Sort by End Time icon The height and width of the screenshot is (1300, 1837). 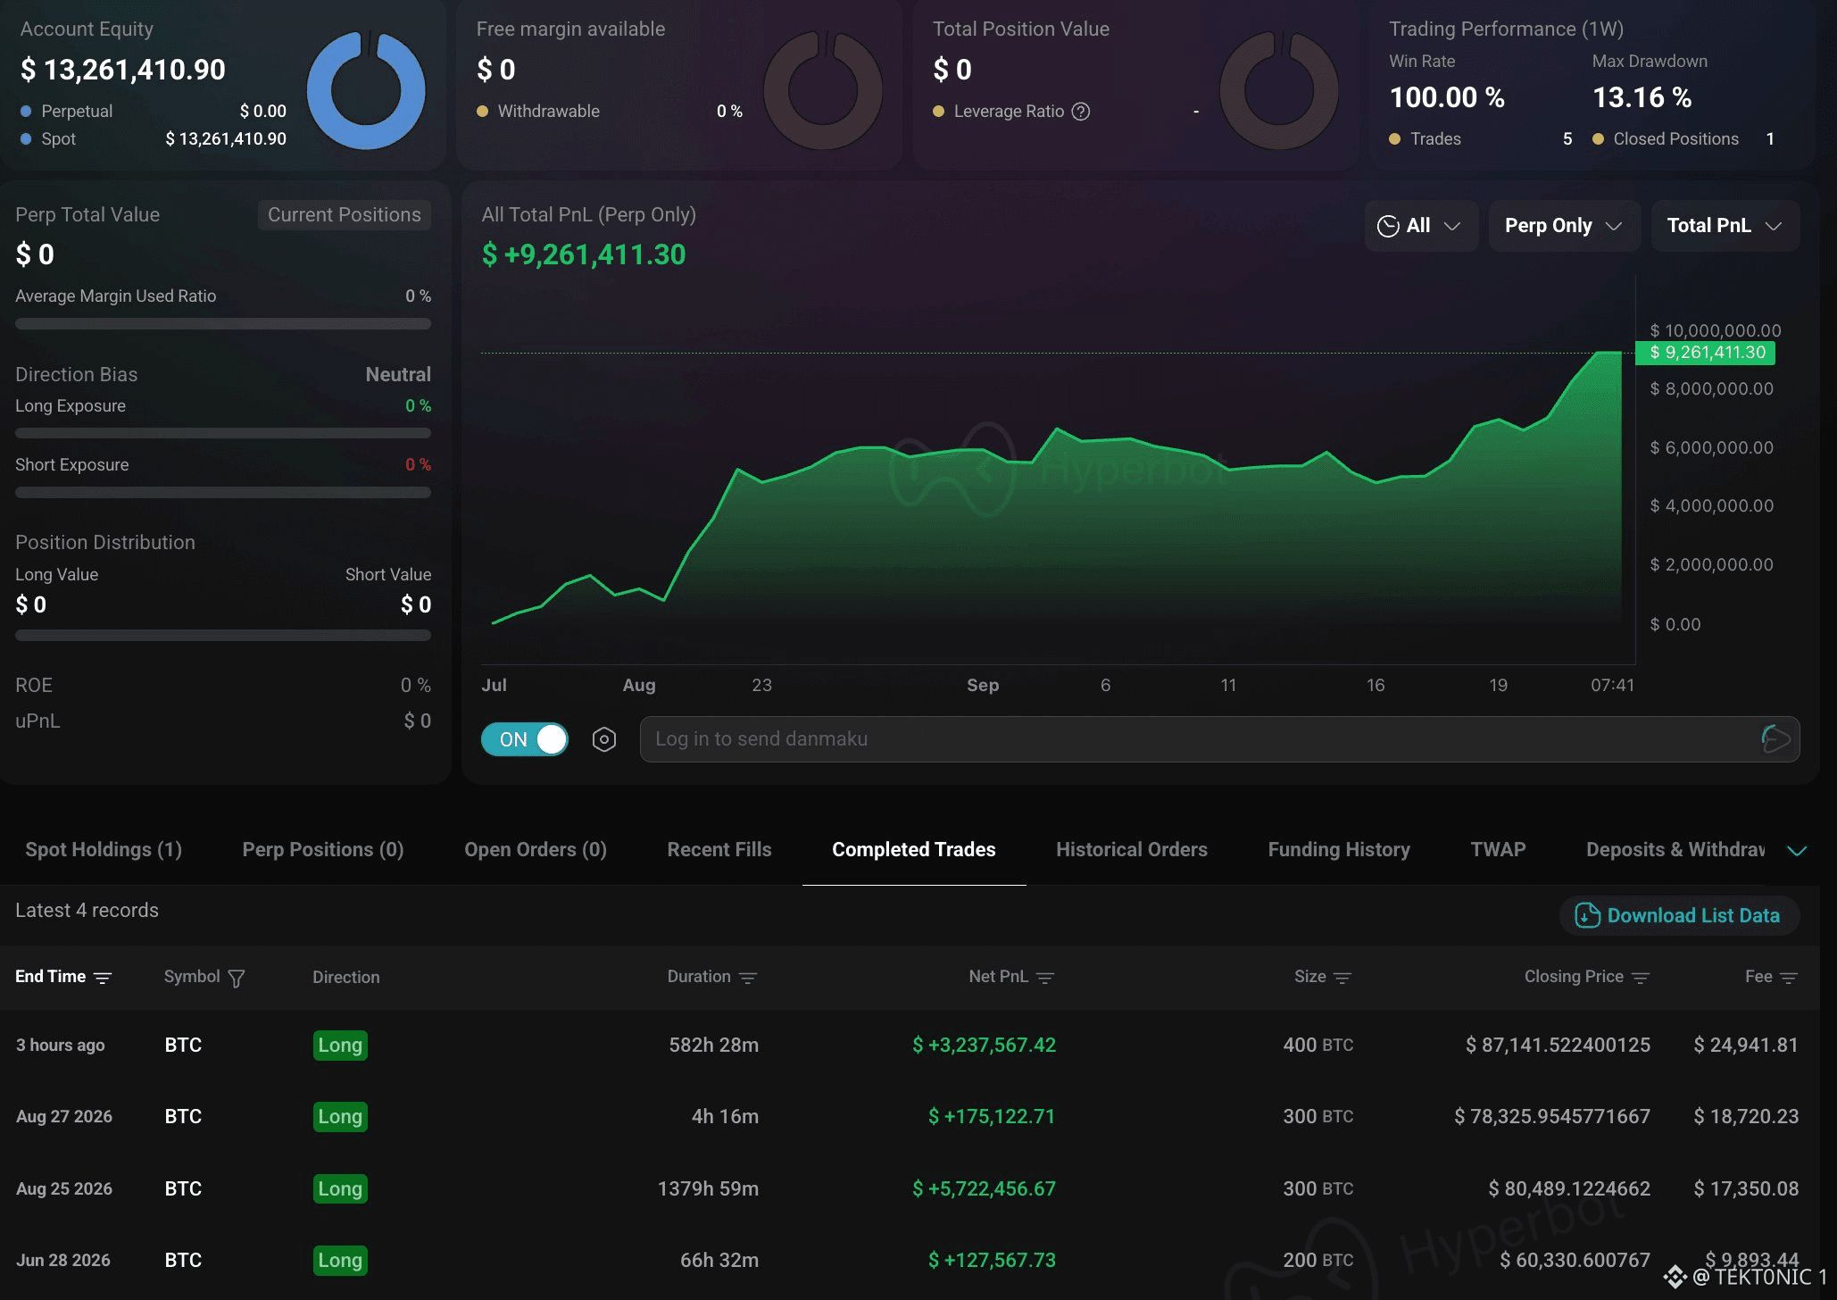103,979
